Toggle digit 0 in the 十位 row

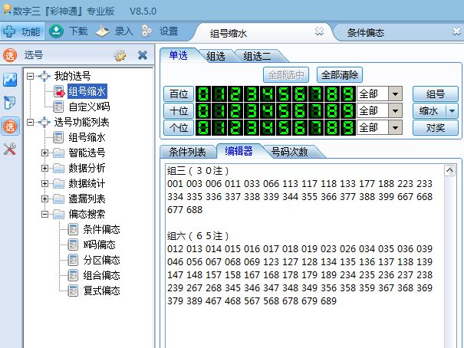point(203,110)
